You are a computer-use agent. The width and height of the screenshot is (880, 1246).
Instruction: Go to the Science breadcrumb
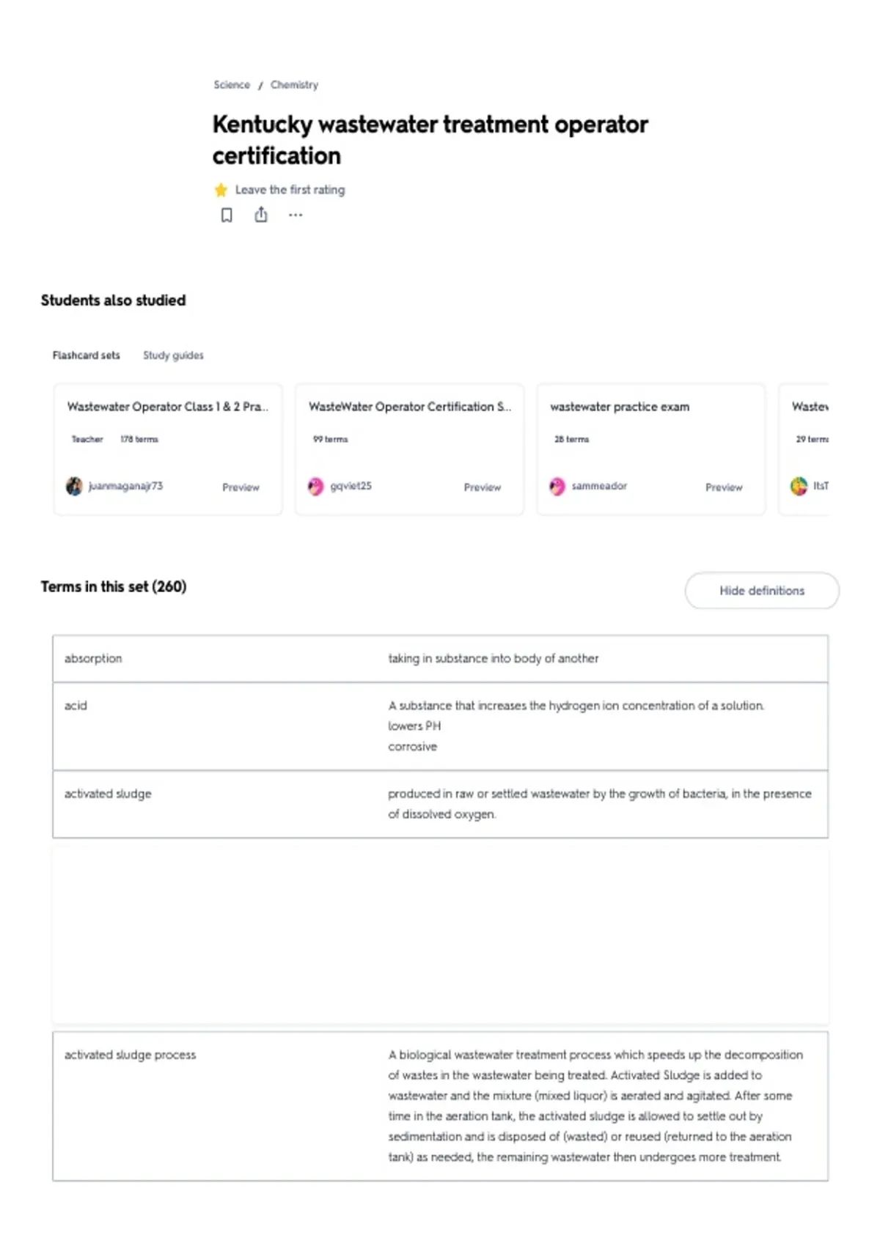click(x=232, y=85)
